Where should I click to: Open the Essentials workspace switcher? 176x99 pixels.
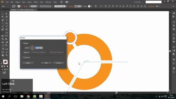(139, 2)
